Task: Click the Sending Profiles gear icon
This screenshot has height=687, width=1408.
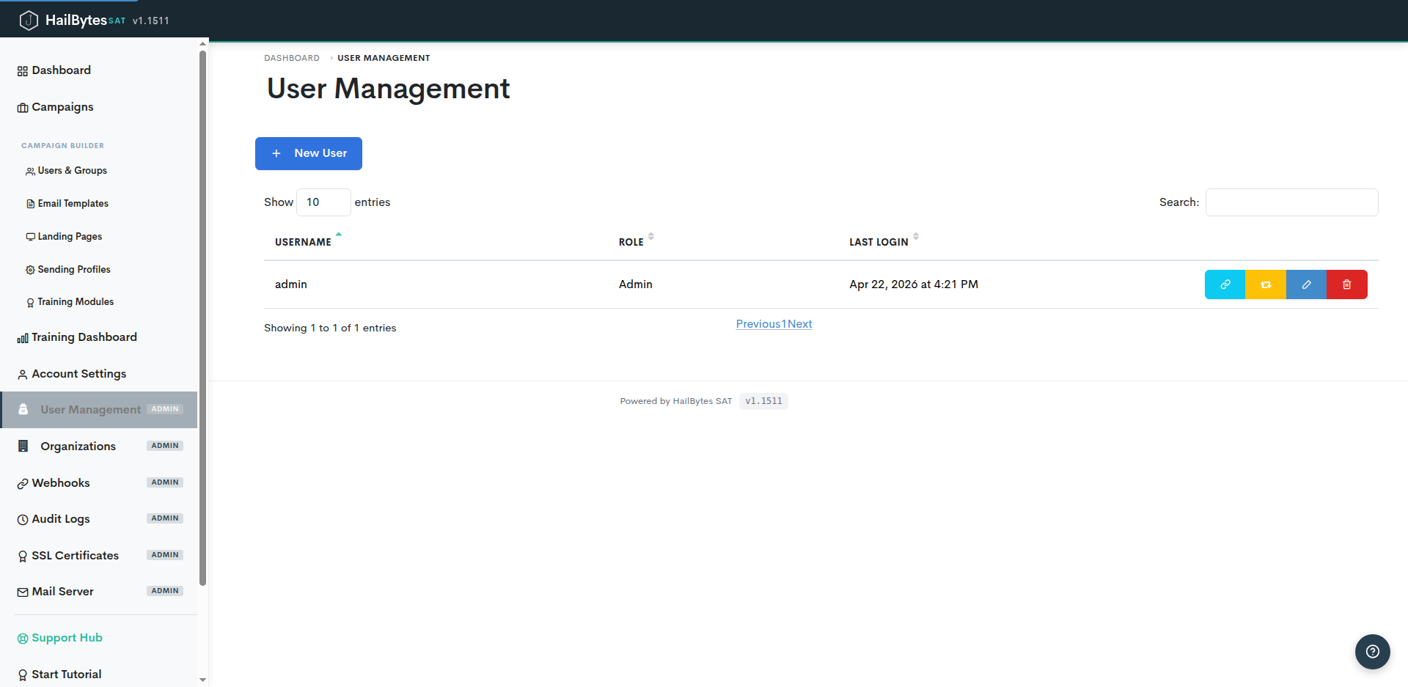Action: click(x=30, y=270)
